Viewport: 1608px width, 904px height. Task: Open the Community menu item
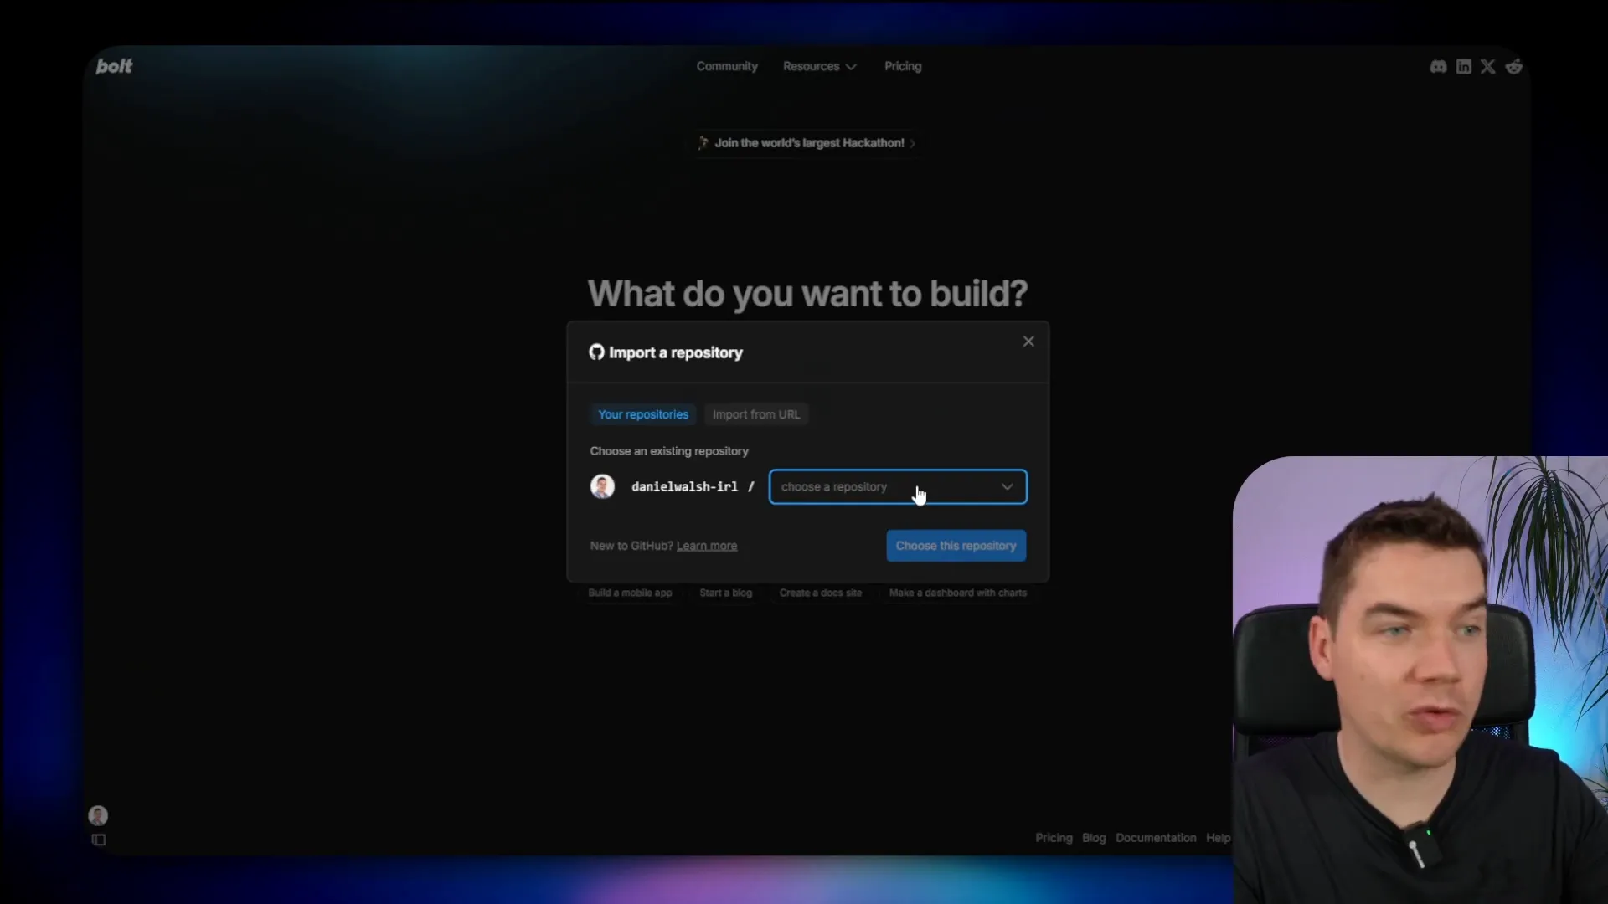[x=727, y=66]
